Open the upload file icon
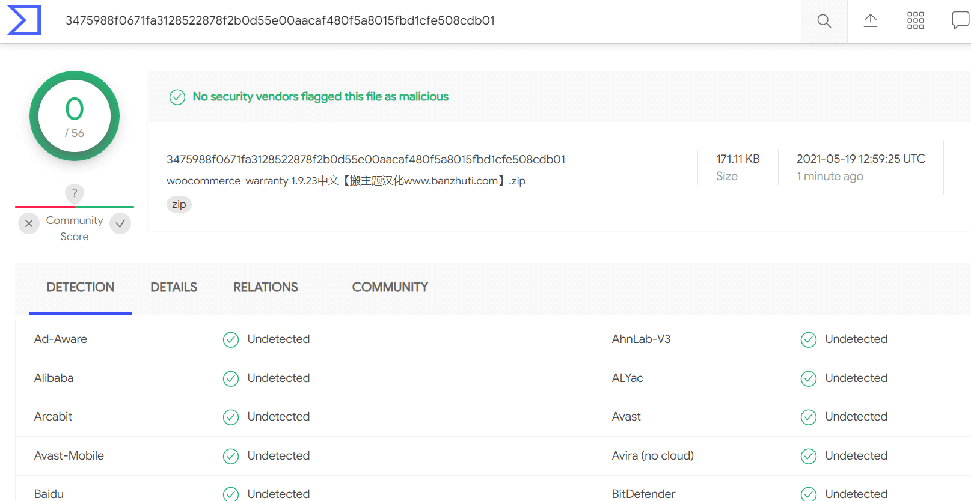Screen dimensions: 971x501 click(x=871, y=20)
